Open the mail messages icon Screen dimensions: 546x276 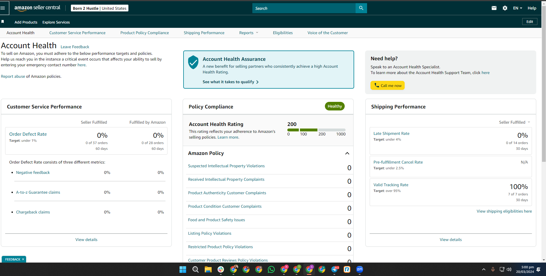pos(494,8)
